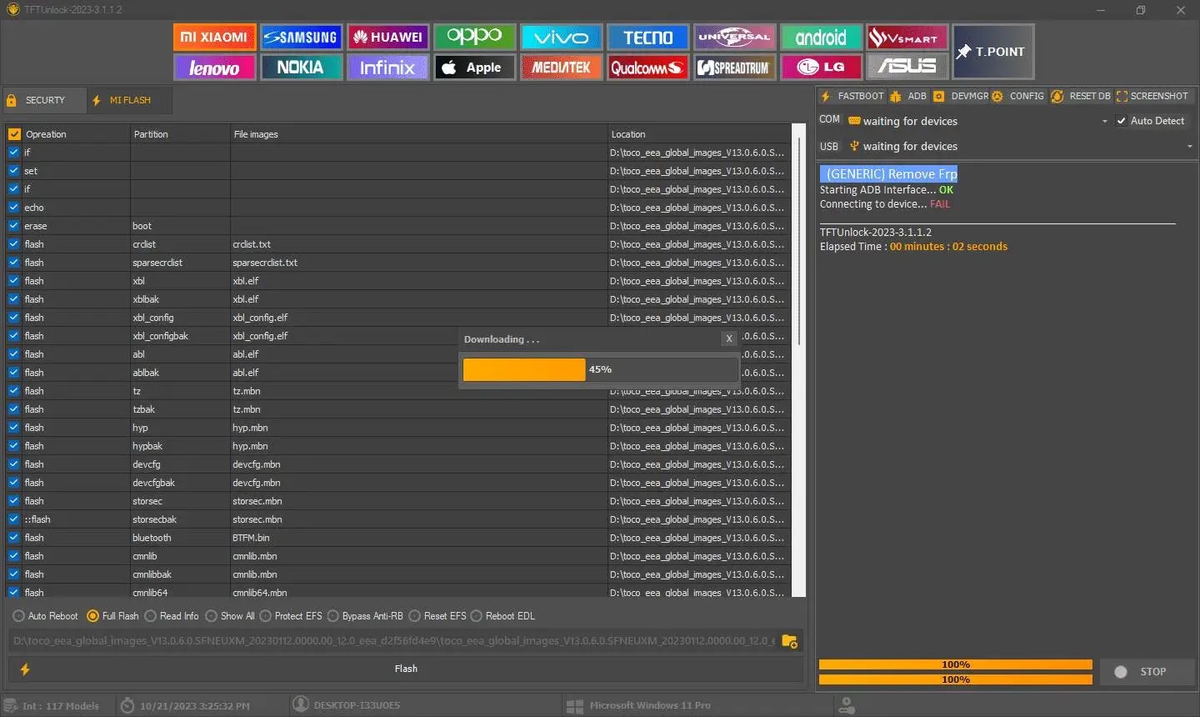Open the MediaTek chipset module
The height and width of the screenshot is (717, 1200).
[561, 68]
